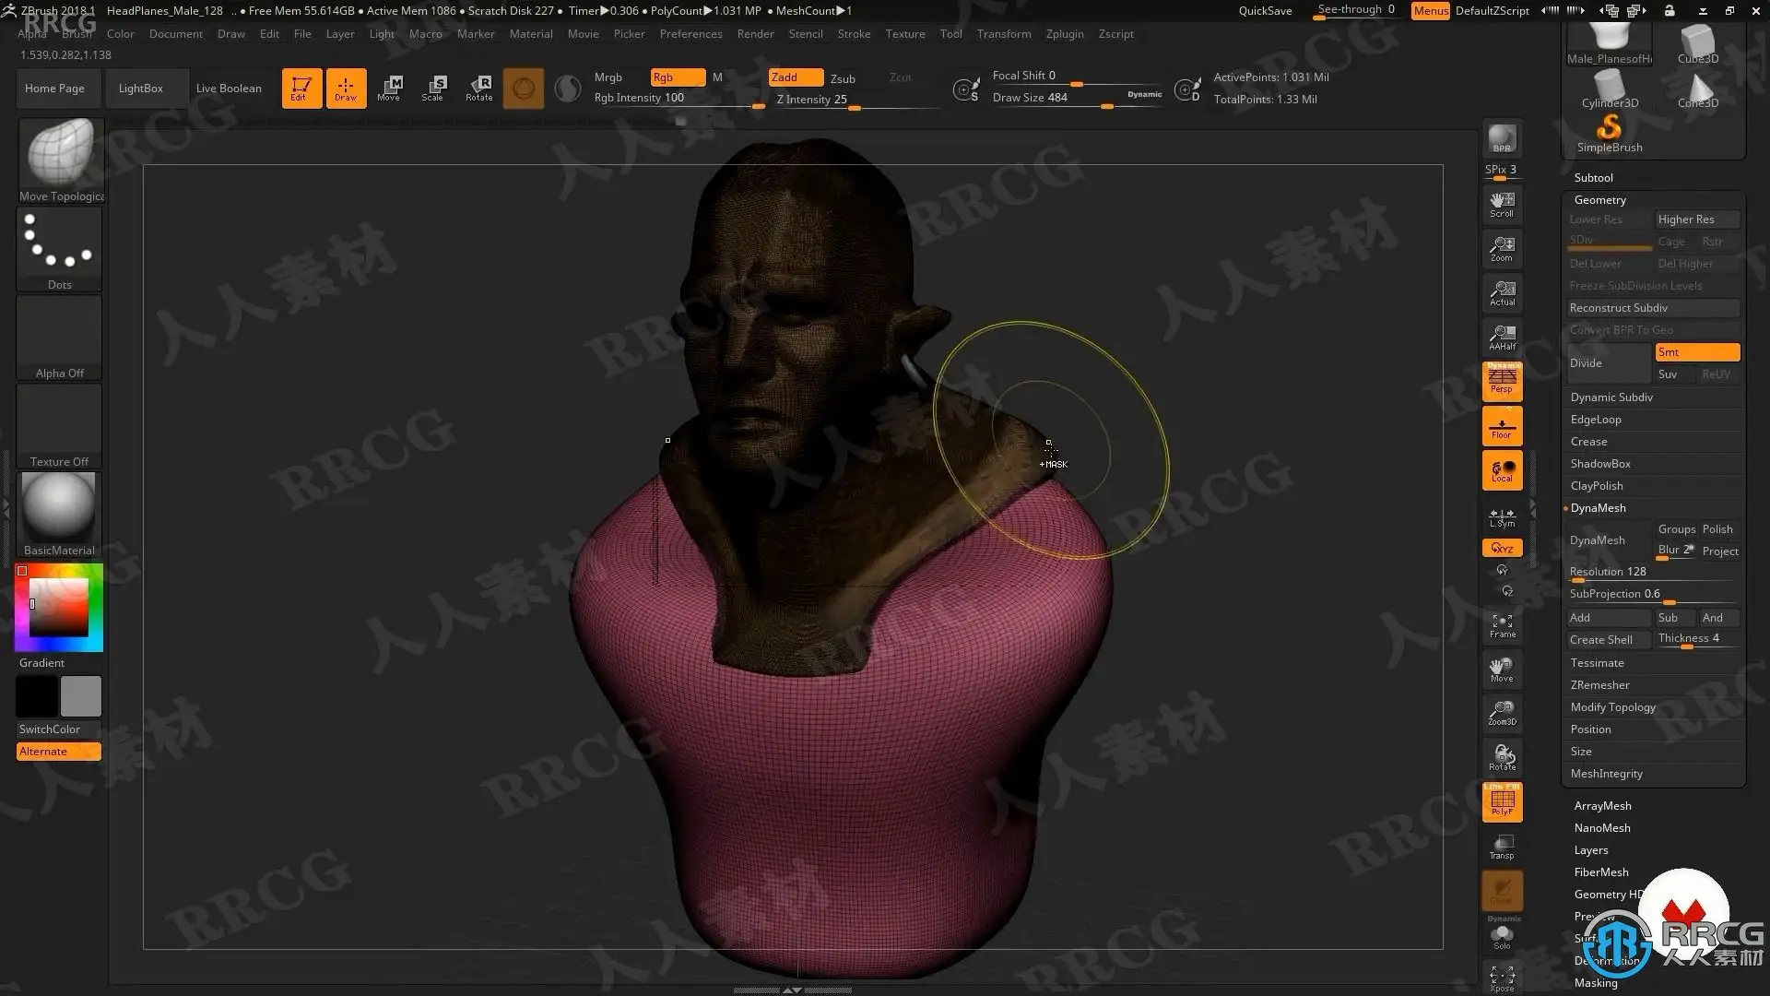Toggle the Rgb channel button
Screen dimensions: 1770x996
coord(678,77)
